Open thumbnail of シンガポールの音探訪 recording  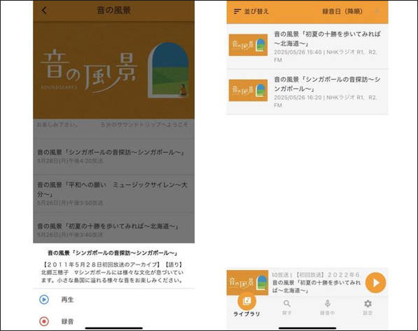tap(248, 90)
